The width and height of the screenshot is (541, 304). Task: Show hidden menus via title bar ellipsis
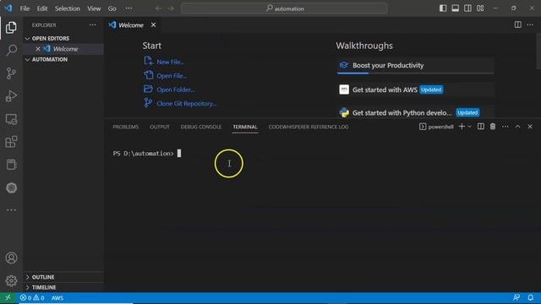128,8
